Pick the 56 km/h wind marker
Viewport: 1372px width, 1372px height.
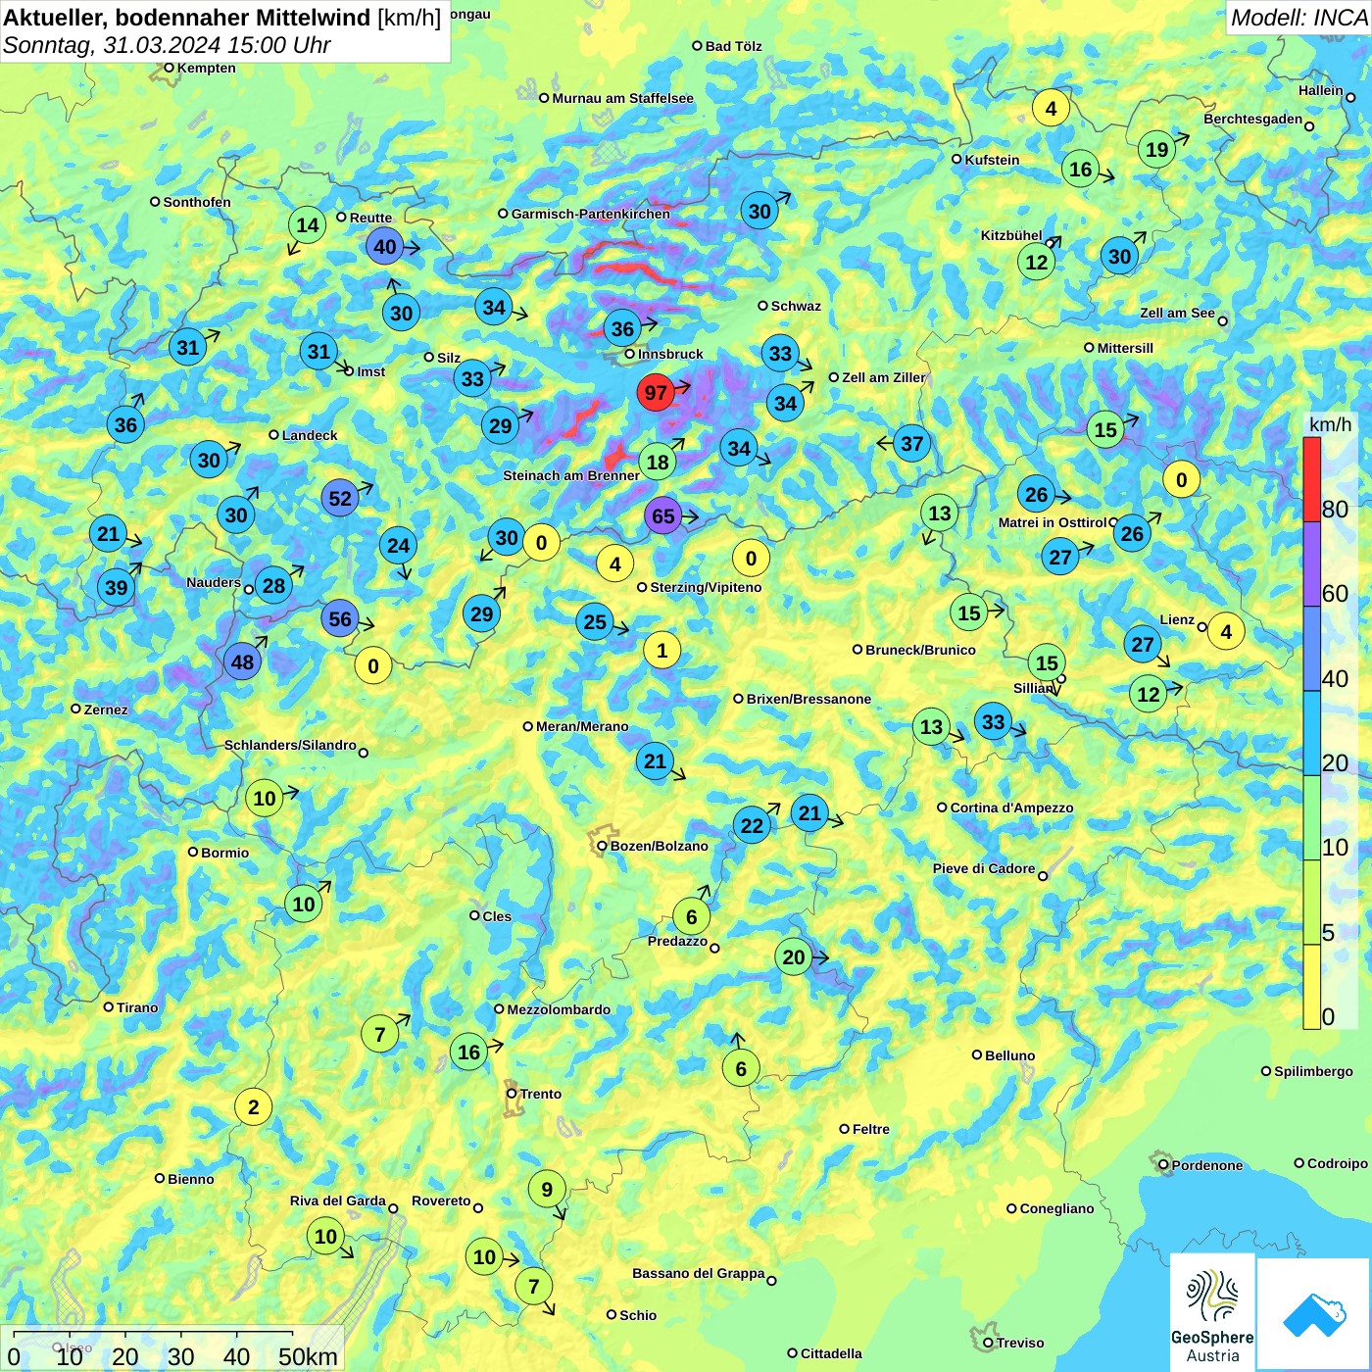(340, 619)
